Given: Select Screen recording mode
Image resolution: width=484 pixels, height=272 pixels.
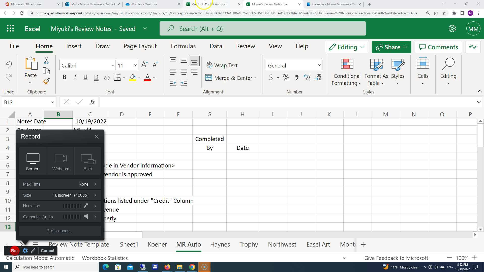Looking at the screenshot, I should coord(33,161).
